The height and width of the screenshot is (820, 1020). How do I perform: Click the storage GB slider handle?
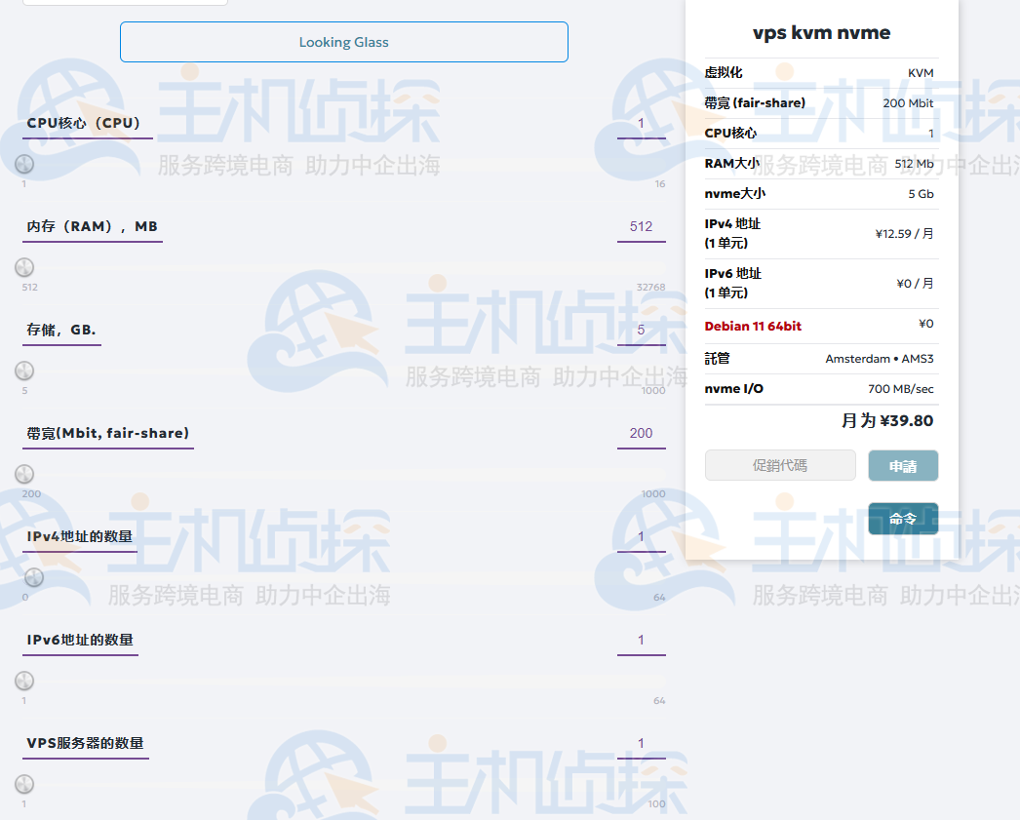pos(25,371)
